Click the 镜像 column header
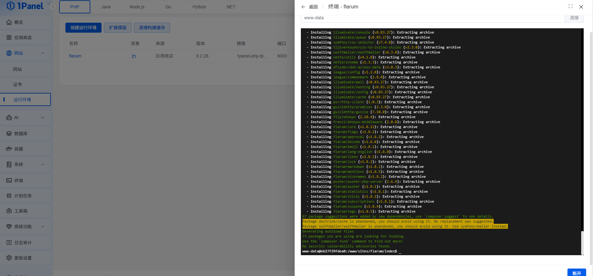593x276 pixels. pos(241,44)
